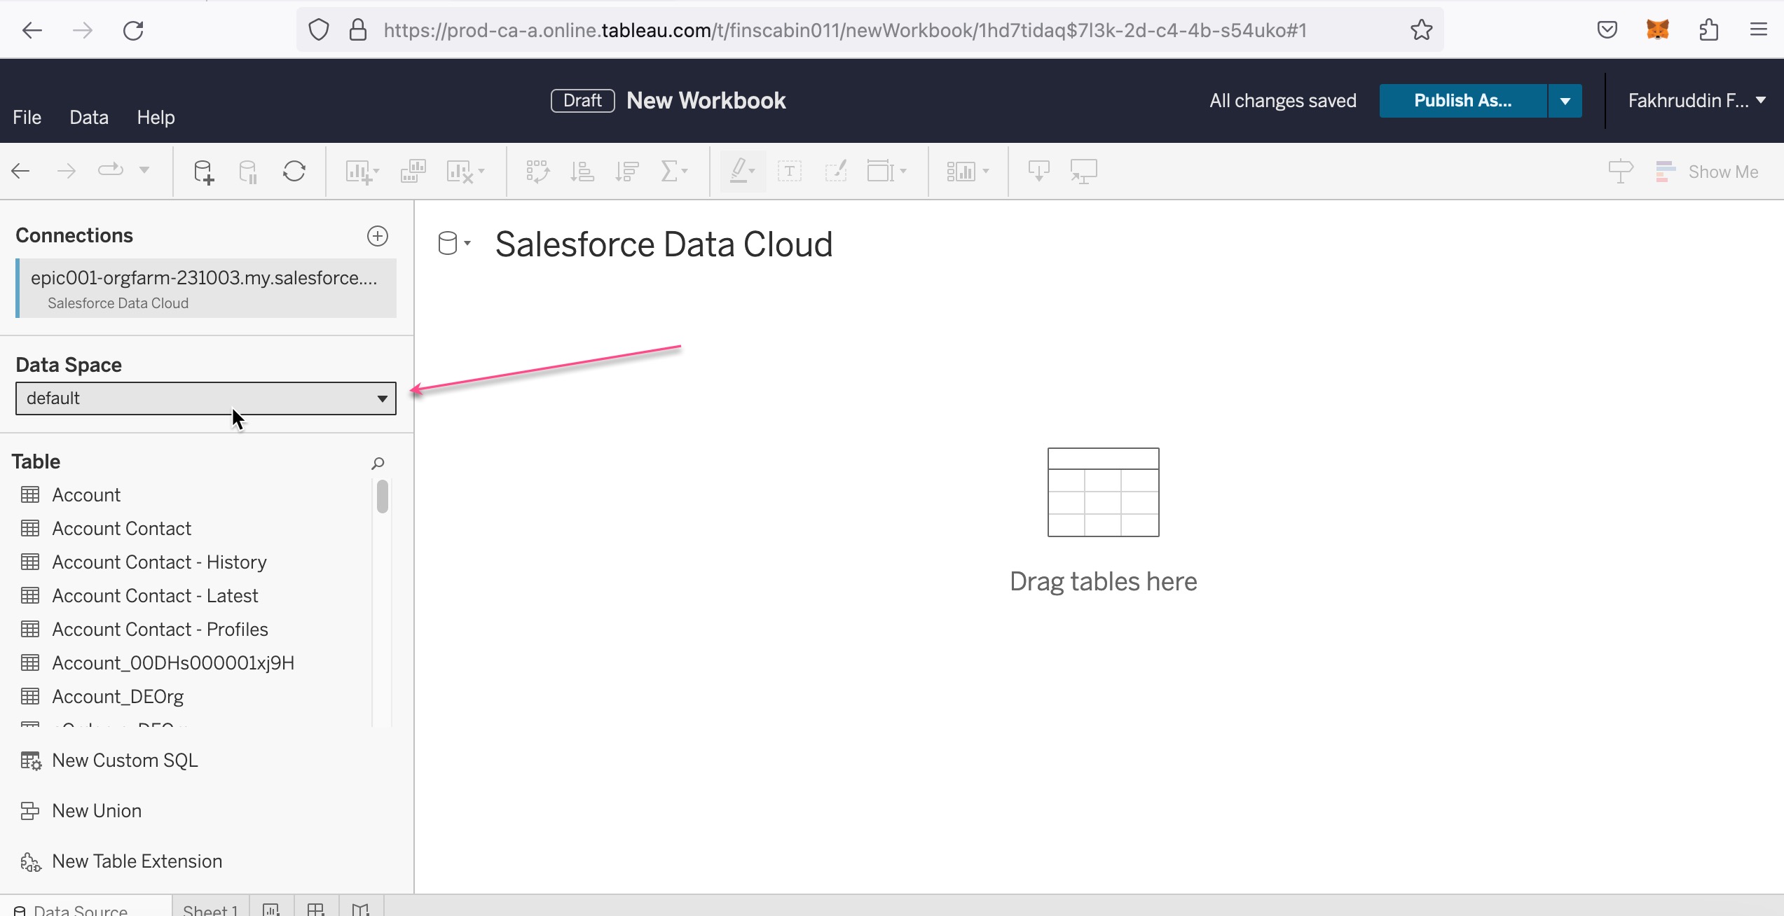The image size is (1784, 916).
Task: Click Show mark labels icon
Action: (790, 172)
